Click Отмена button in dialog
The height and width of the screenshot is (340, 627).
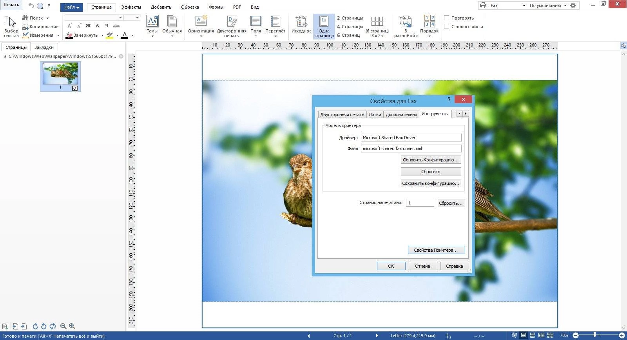[422, 266]
